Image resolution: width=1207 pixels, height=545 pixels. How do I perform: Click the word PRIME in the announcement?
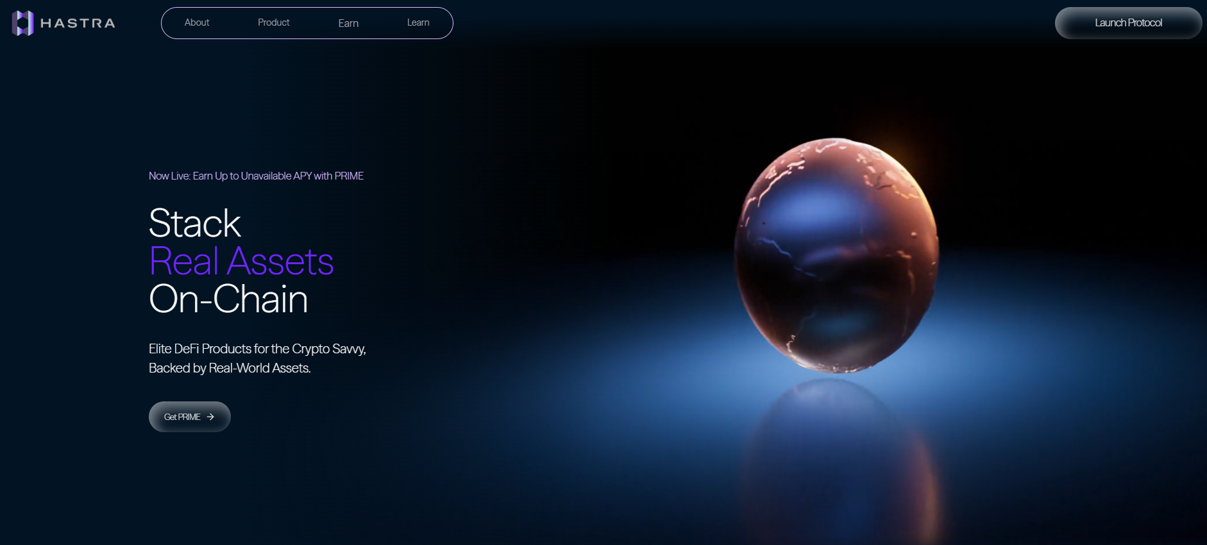point(349,176)
